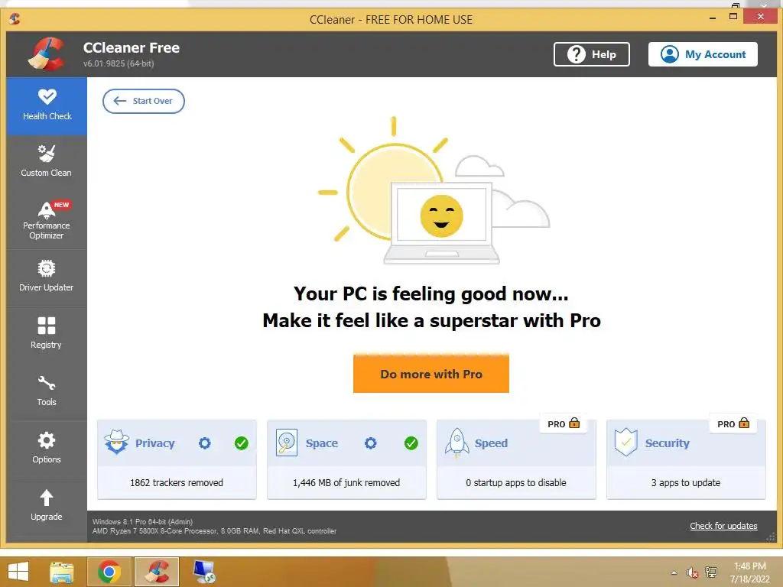
Task: Click '1,446 MB of junk removed' text
Action: pos(346,483)
